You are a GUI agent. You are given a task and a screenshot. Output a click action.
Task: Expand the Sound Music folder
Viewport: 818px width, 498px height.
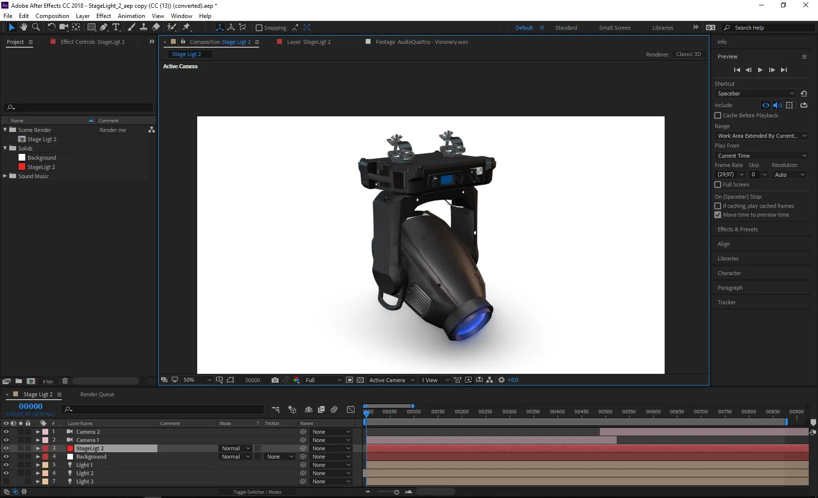[5, 176]
